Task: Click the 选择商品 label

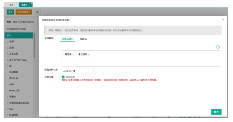Action: 49,38
